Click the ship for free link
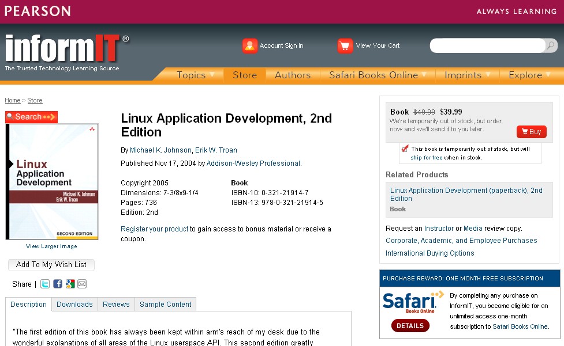Image resolution: width=564 pixels, height=346 pixels. [427, 158]
